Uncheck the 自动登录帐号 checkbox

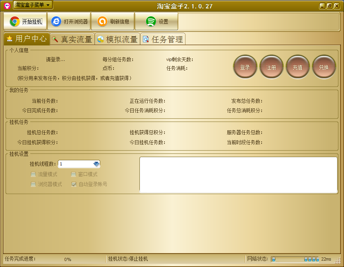74,184
